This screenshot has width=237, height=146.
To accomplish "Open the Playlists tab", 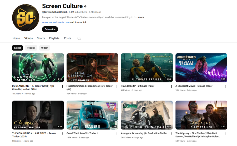I will point(54,38).
